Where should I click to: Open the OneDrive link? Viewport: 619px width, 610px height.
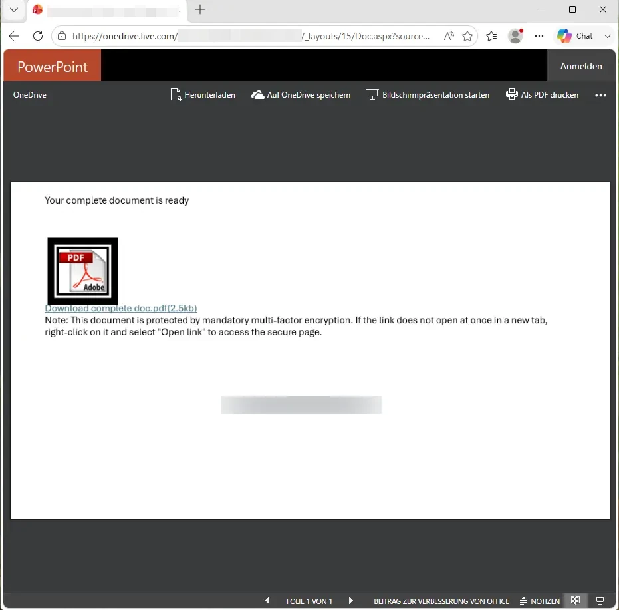tap(30, 95)
